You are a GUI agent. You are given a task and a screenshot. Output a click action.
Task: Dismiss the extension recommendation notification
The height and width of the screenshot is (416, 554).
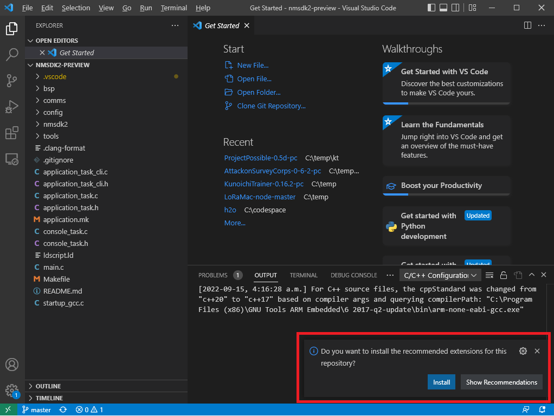537,351
